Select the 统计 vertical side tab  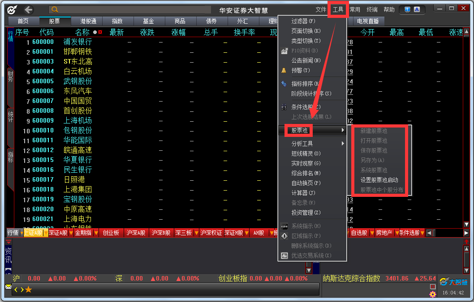[10, 117]
